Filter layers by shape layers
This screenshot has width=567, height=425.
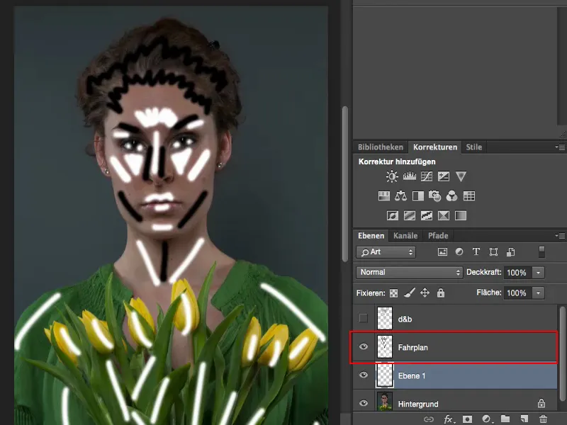point(493,252)
